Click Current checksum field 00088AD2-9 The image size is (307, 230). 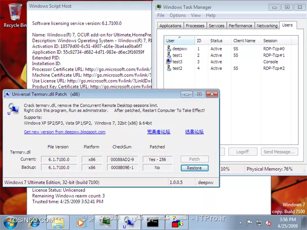tap(122, 159)
